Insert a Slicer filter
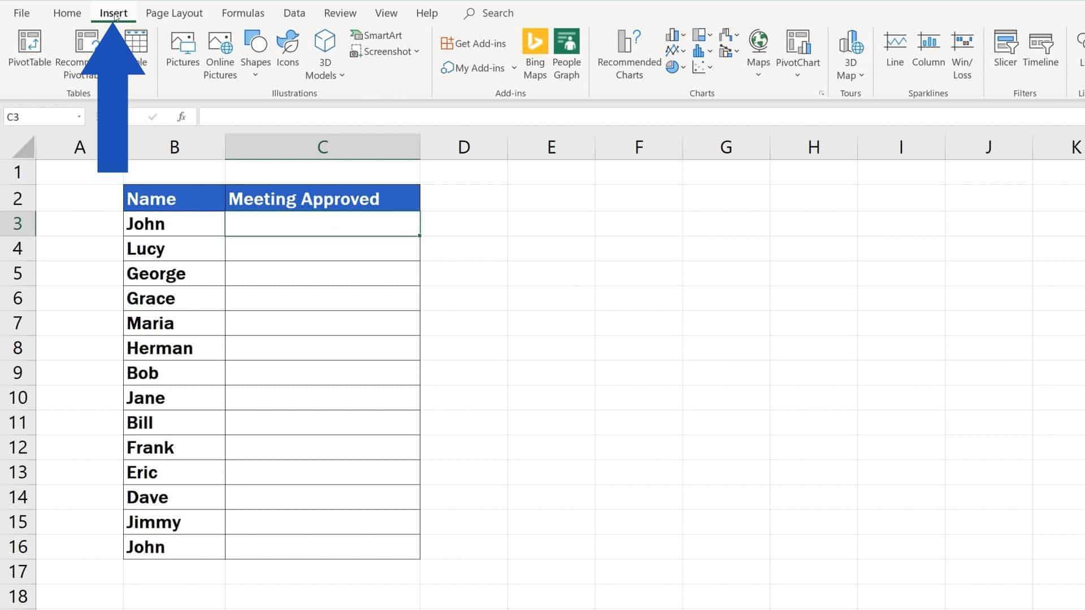Screen dimensions: 1085x610 point(1005,51)
